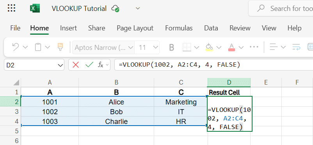Open the app launcher grid icon
The image size is (313, 145).
tap(12, 9)
